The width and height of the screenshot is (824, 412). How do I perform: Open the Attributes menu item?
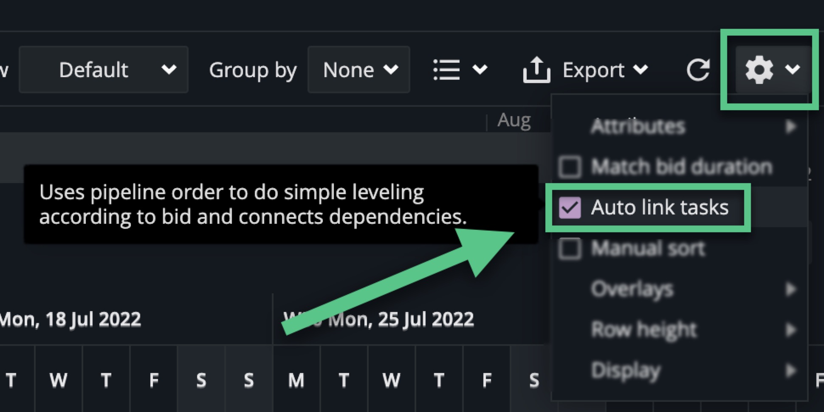tap(638, 126)
